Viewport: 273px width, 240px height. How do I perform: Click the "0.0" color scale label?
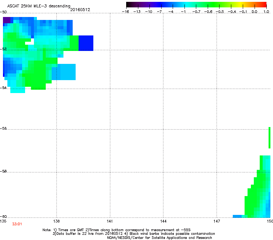point(255,12)
